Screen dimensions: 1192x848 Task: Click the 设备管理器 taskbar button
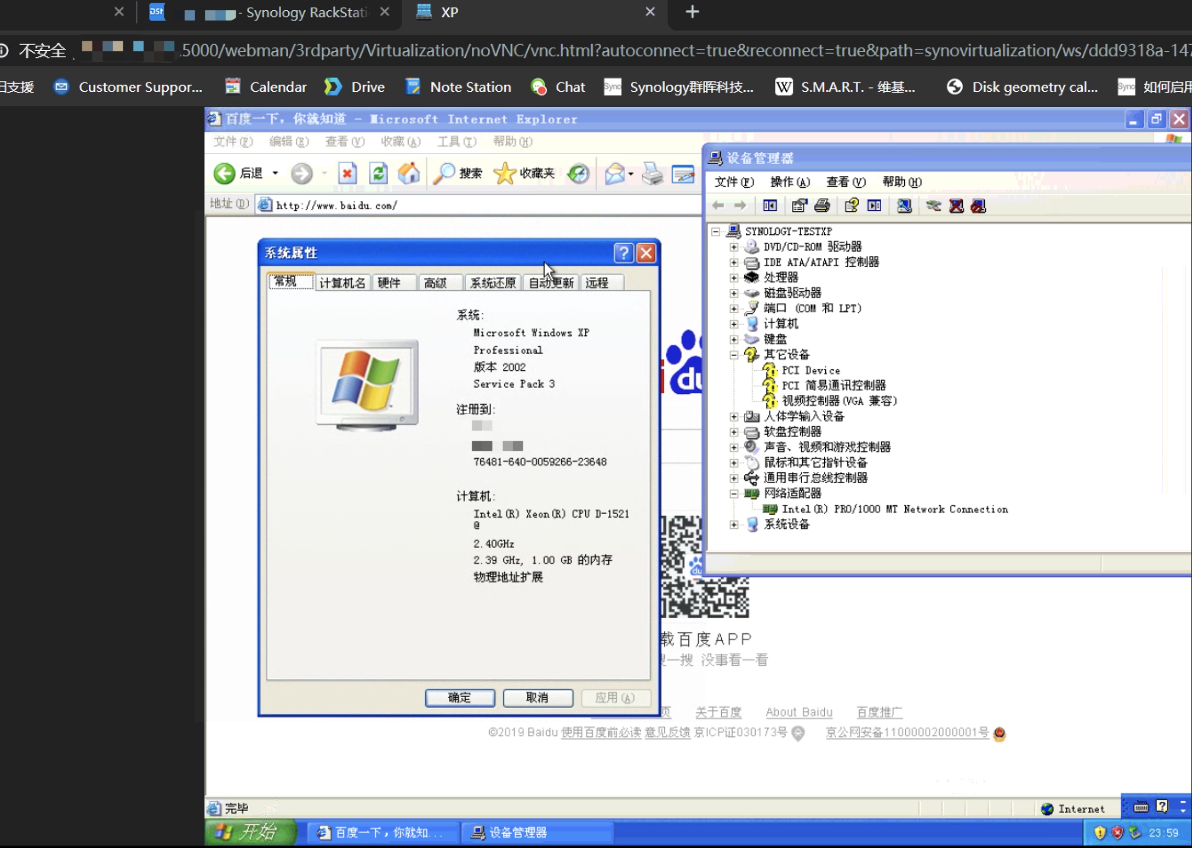pyautogui.click(x=537, y=833)
